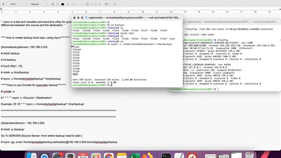Open the 1.0 line spacing dropdown
The height and width of the screenshot is (158, 281).
tap(107, 4)
